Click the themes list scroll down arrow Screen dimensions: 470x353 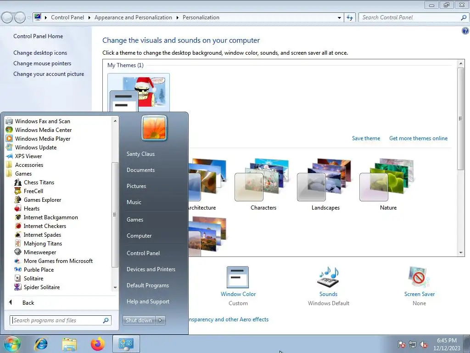tap(461, 253)
